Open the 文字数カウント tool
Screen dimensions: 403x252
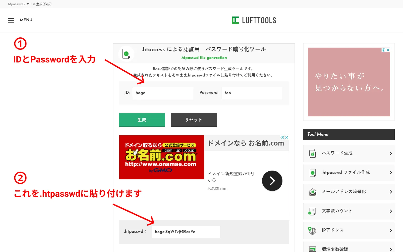pyautogui.click(x=349, y=211)
